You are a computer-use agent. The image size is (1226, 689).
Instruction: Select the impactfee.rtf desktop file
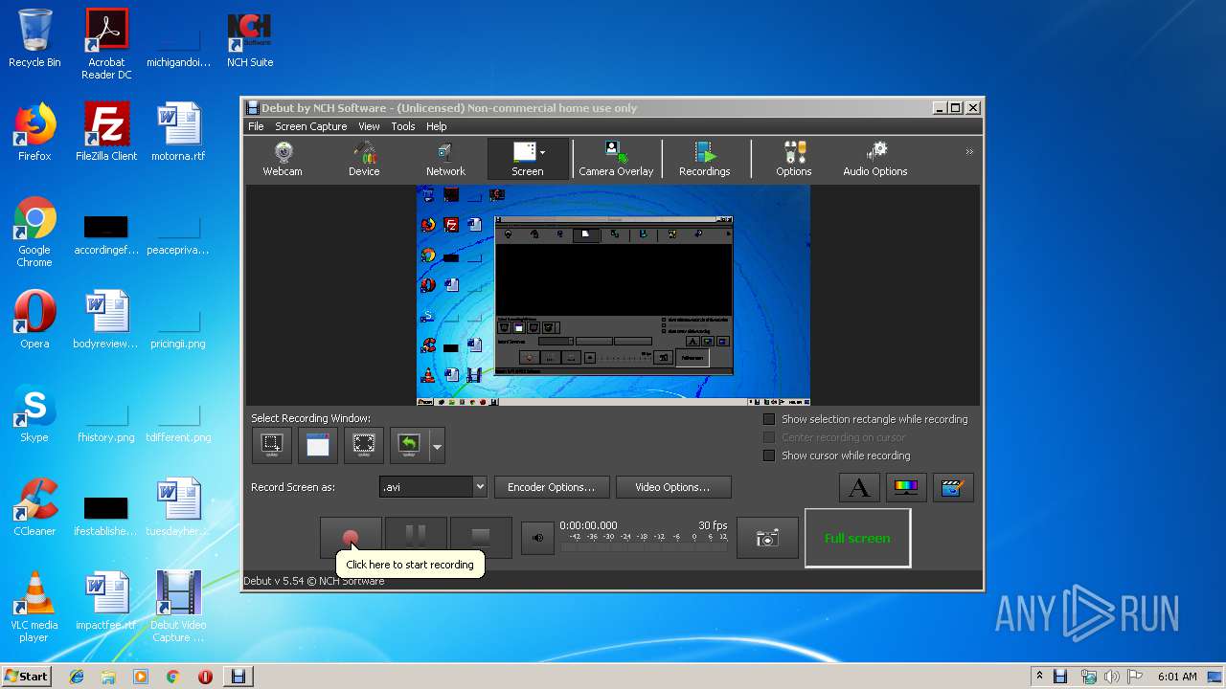[x=106, y=601]
